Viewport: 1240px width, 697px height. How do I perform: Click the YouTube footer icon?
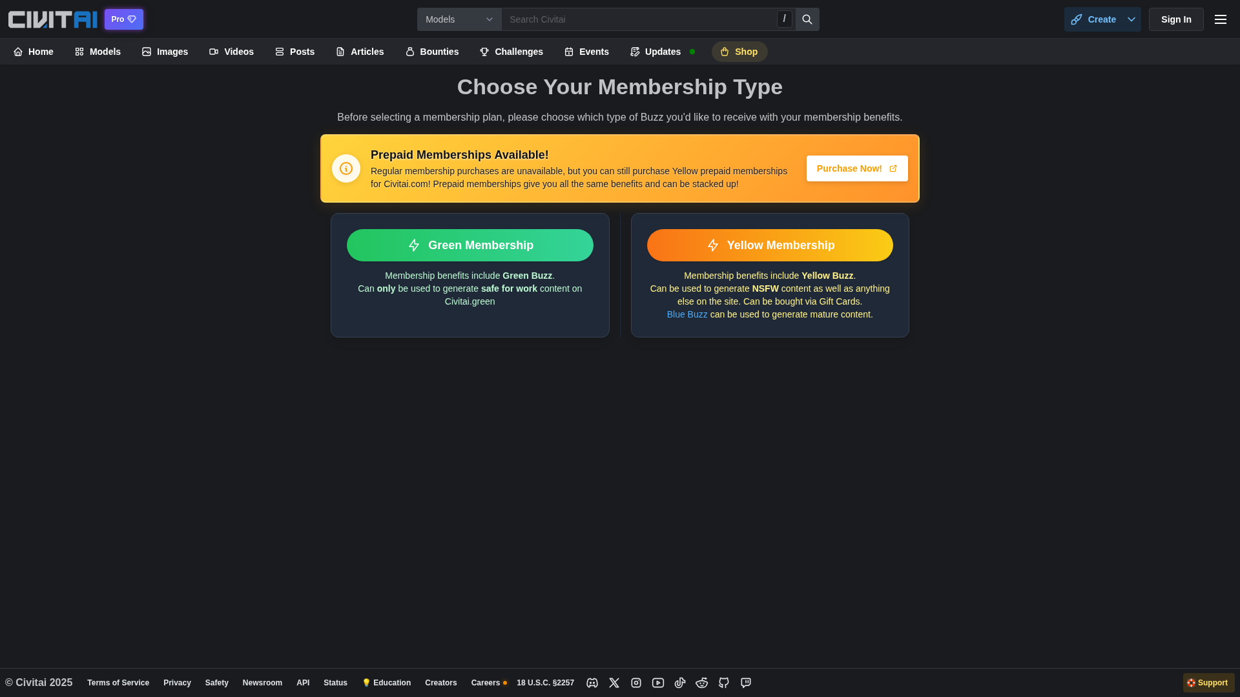[x=658, y=683]
